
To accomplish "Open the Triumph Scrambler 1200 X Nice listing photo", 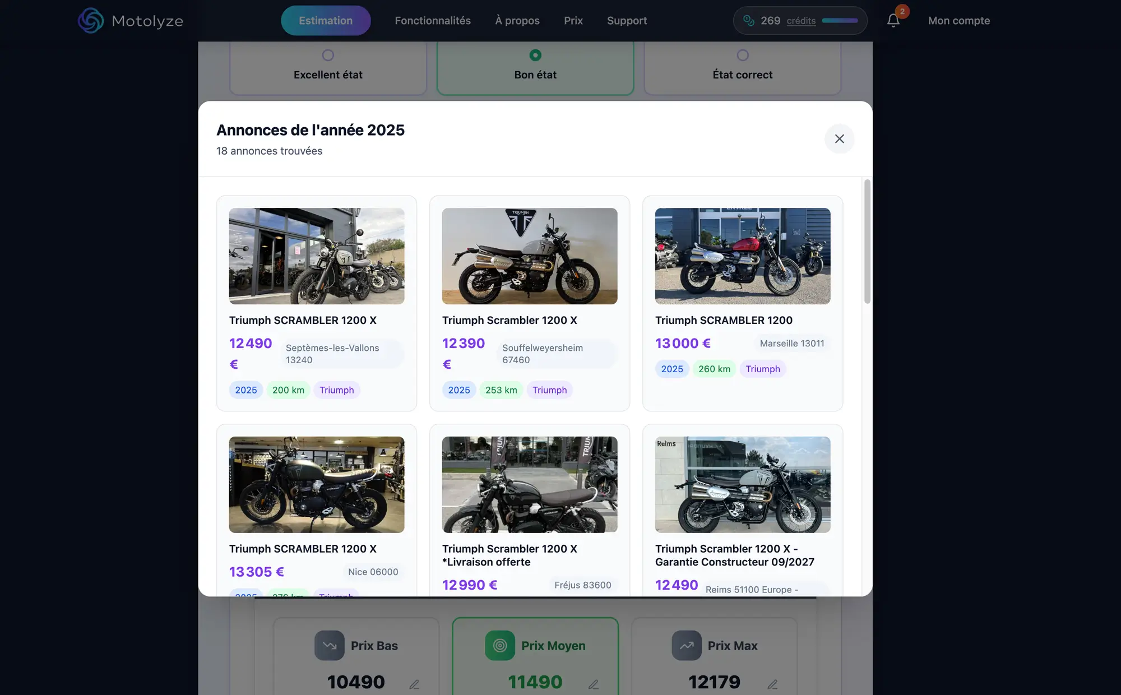I will click(316, 484).
